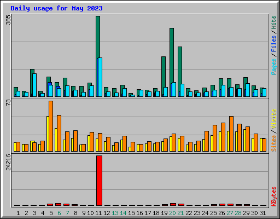Click the day 12 axis label

pyautogui.click(x=107, y=213)
